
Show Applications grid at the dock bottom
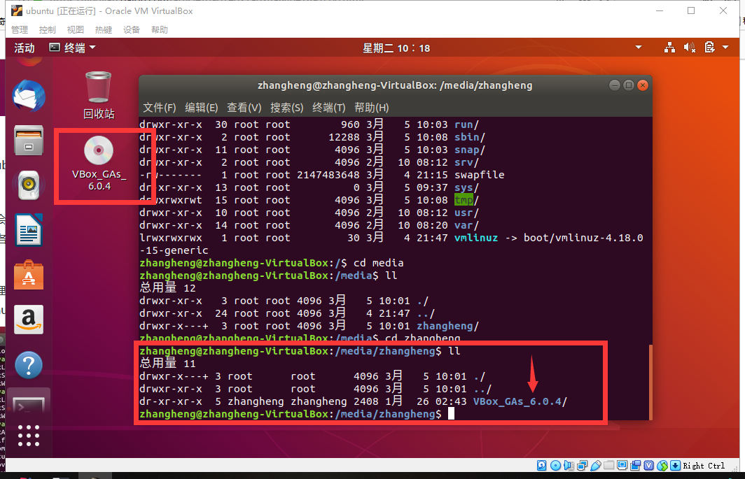[x=29, y=436]
